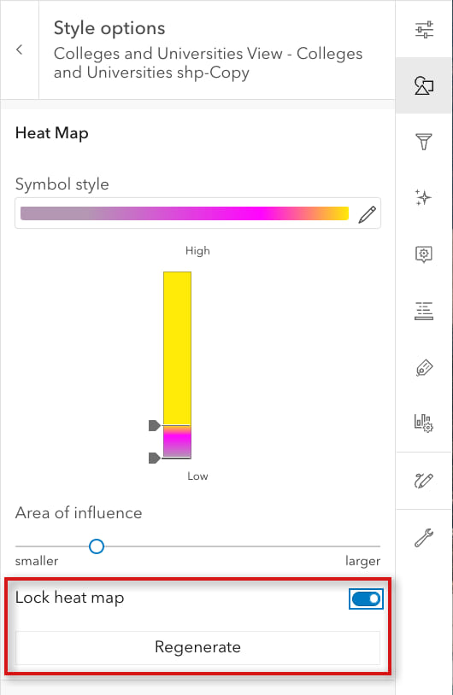Click the Area of influence slider handle

[x=97, y=546]
